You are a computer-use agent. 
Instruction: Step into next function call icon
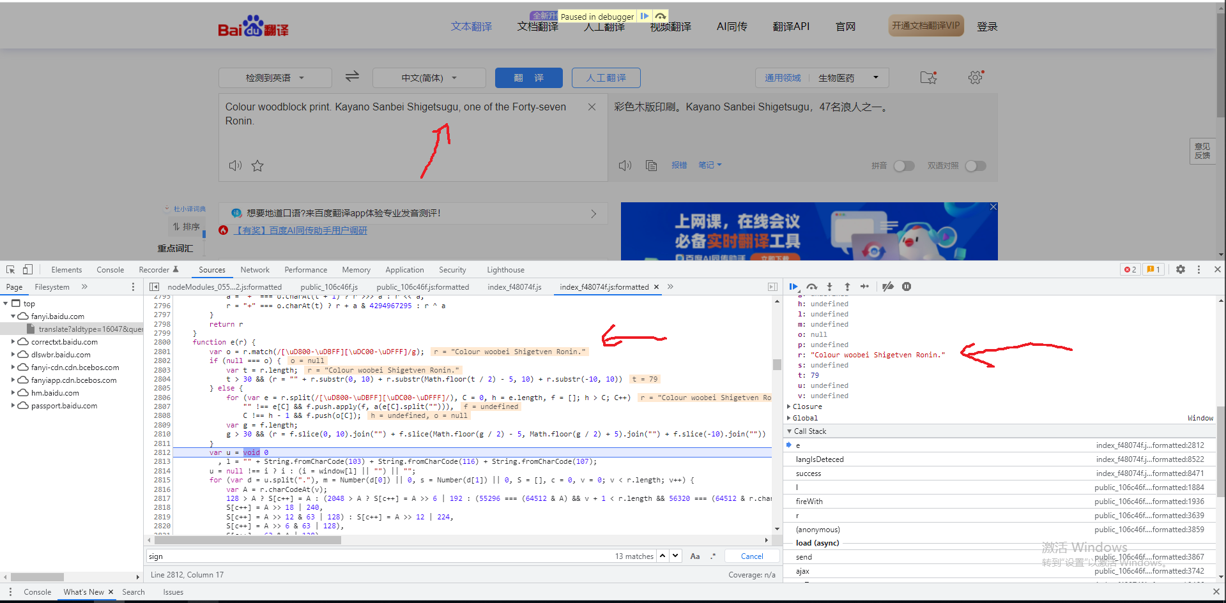coord(829,287)
